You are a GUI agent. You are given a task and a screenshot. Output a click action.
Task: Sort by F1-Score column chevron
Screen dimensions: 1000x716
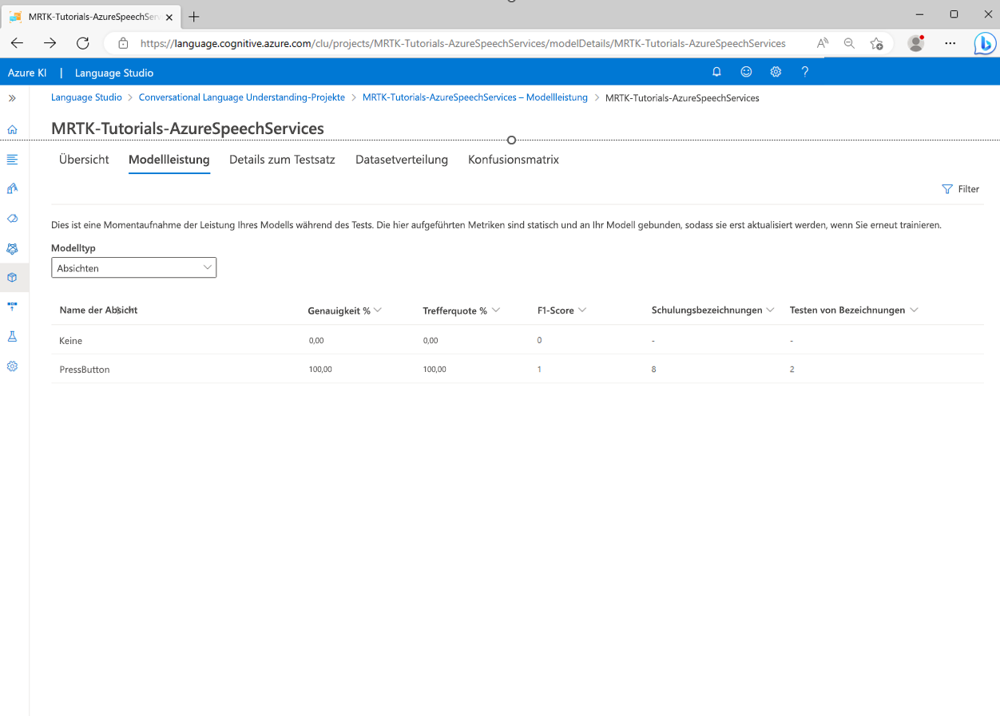(582, 310)
